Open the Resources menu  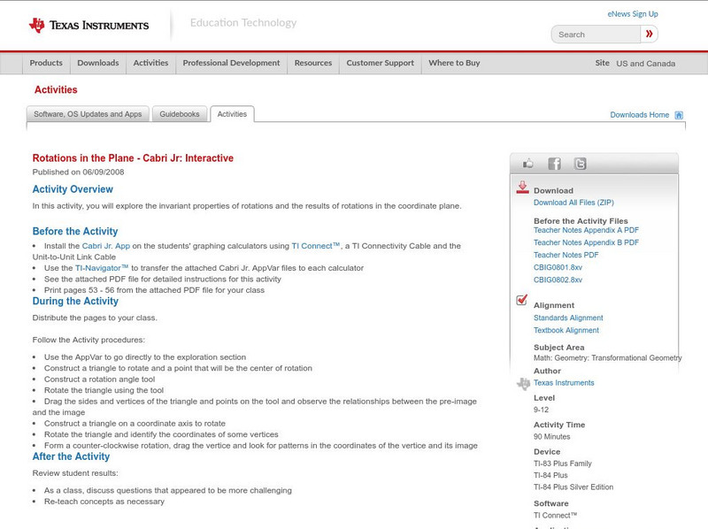point(313,63)
